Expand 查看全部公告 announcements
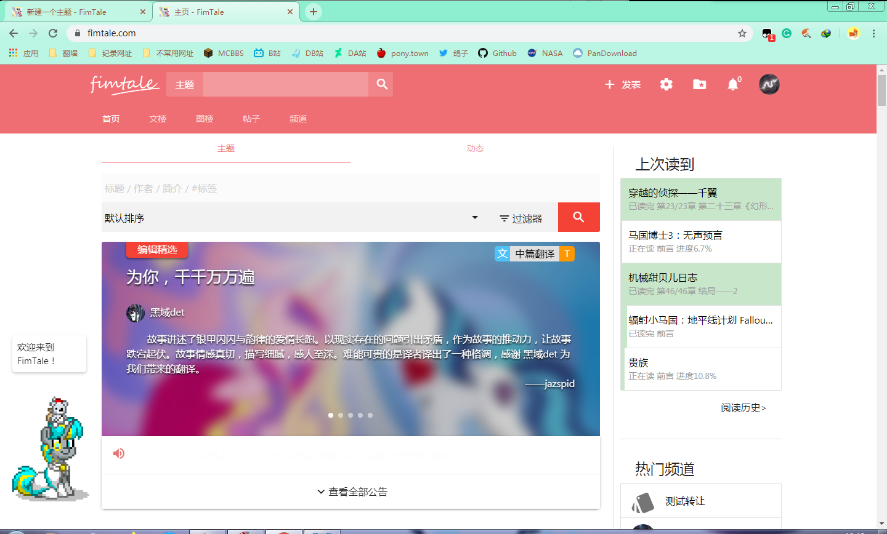887x534 pixels. point(351,492)
